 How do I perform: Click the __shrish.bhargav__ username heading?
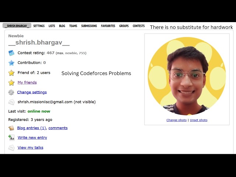tap(39, 42)
